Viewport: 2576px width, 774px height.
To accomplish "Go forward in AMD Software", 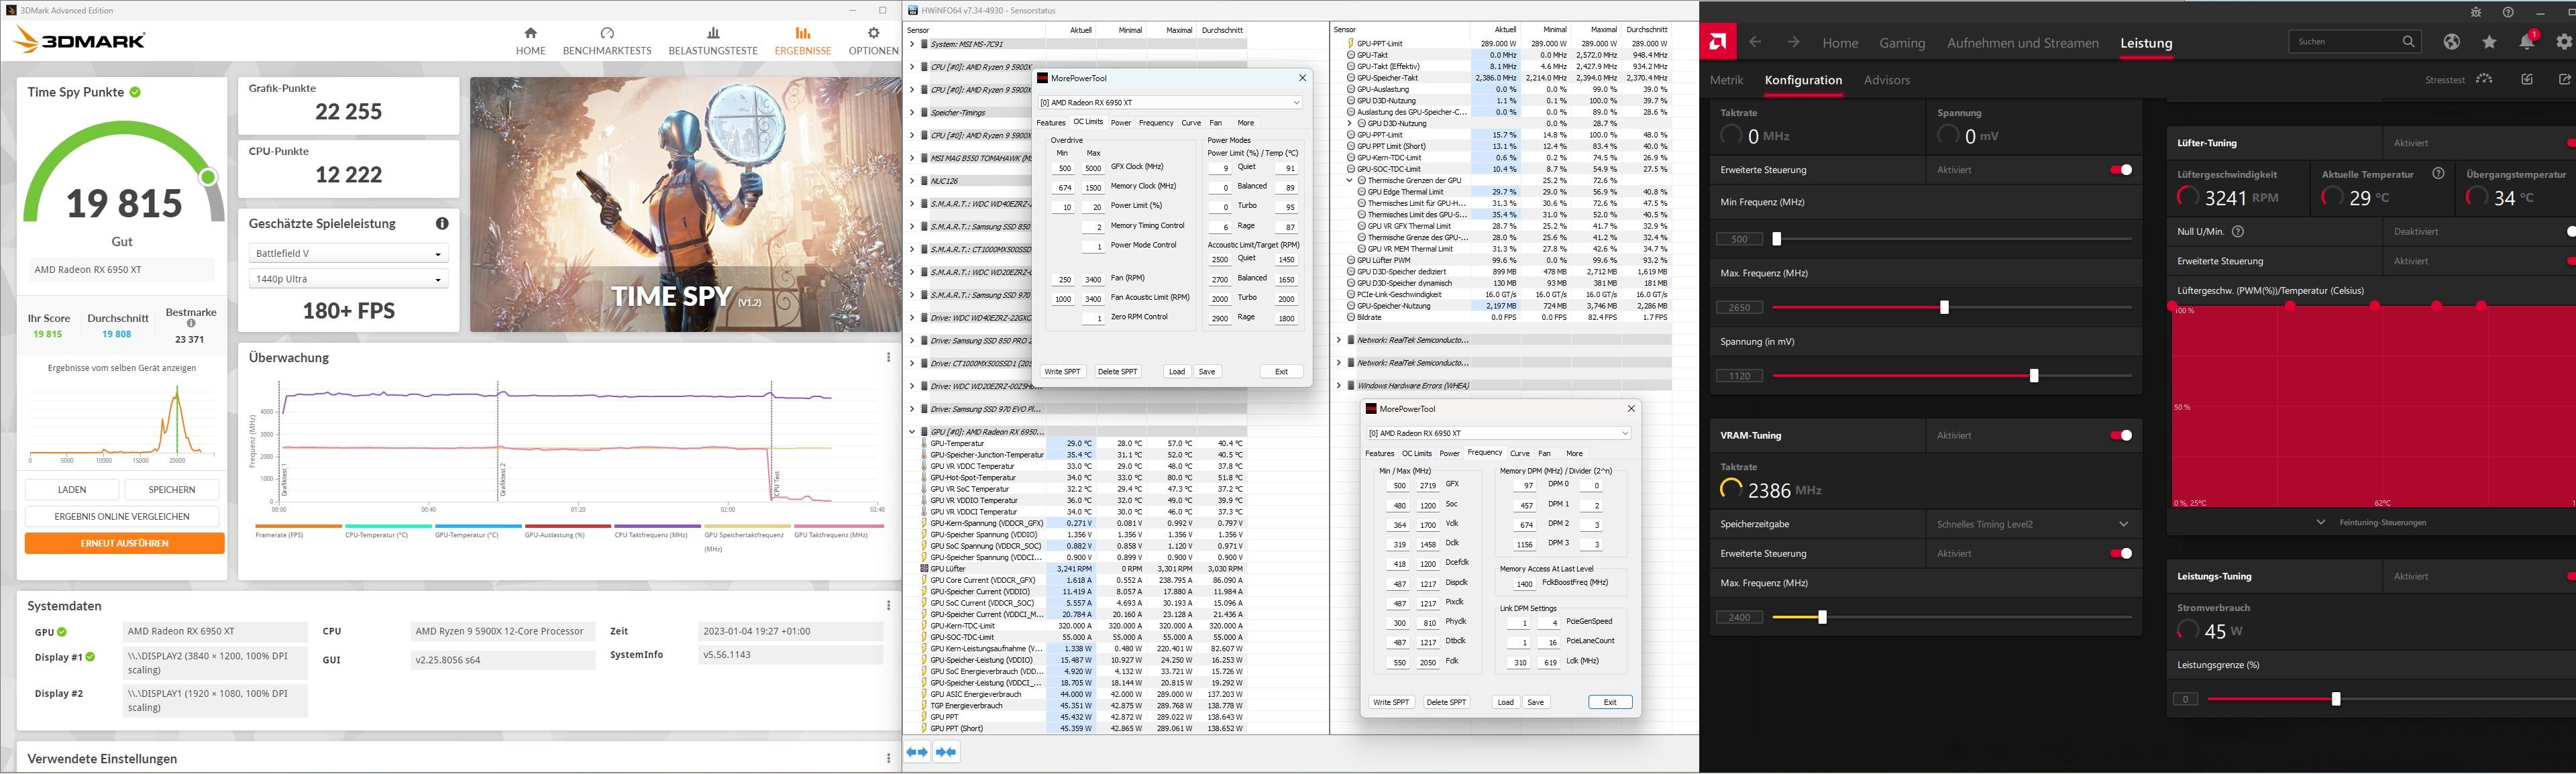I will point(1793,42).
